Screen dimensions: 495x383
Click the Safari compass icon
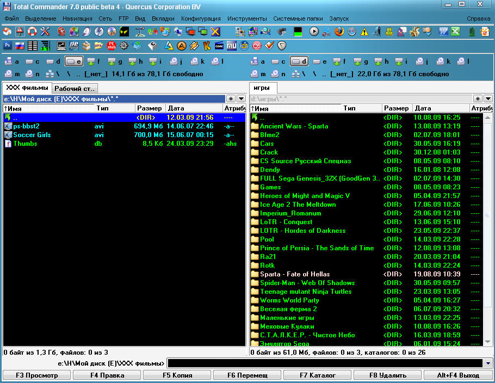click(352, 31)
